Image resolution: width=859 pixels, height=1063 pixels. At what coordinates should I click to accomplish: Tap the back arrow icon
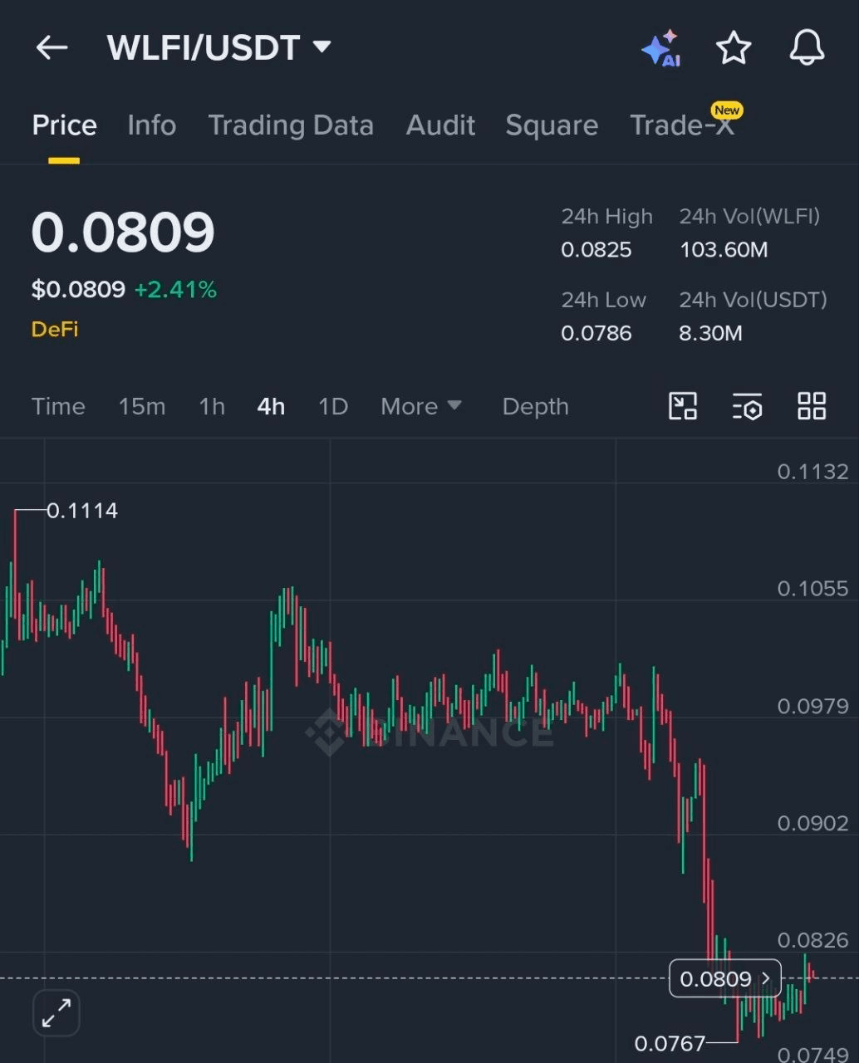click(52, 48)
